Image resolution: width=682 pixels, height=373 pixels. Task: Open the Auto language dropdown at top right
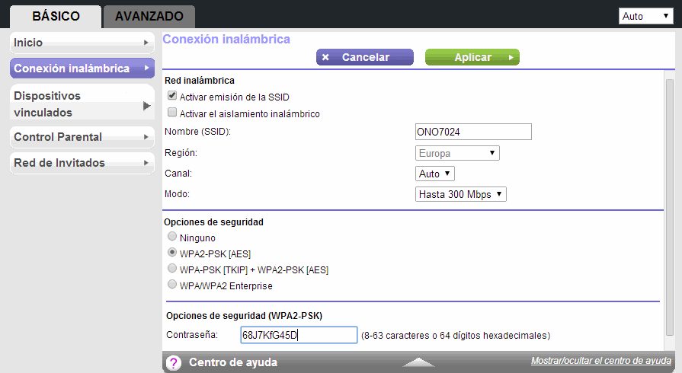point(645,16)
